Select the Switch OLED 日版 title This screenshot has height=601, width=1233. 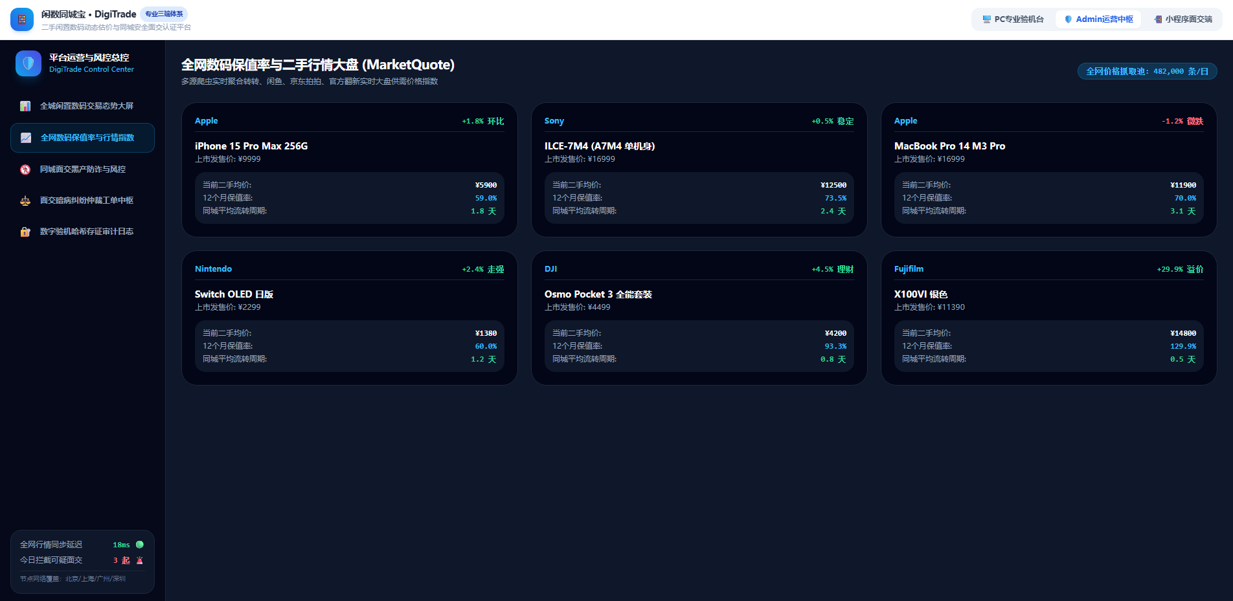coord(234,294)
